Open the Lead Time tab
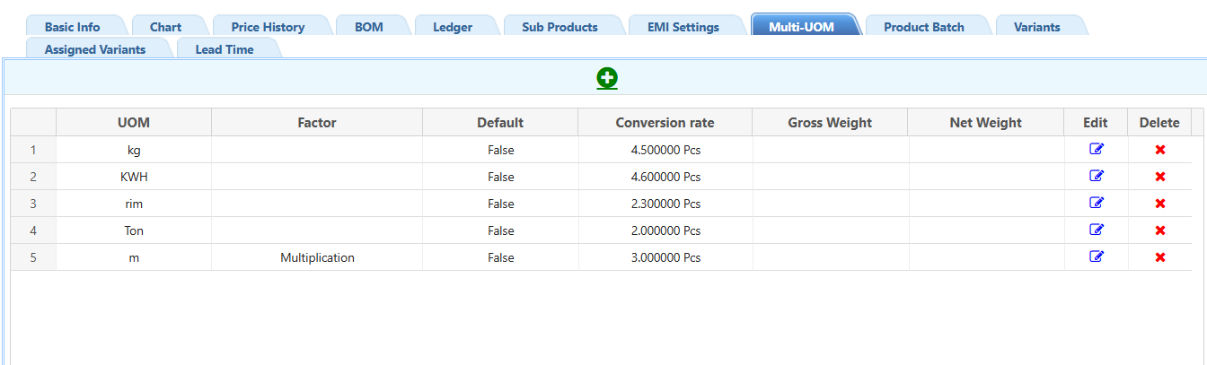This screenshot has width=1207, height=365. tap(225, 49)
